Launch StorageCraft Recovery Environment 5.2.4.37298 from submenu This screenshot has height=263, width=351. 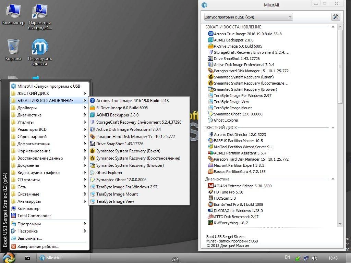(x=139, y=122)
